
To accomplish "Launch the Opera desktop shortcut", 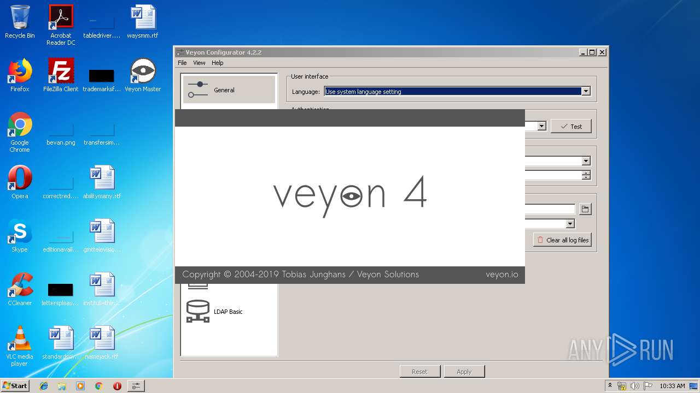I will click(x=20, y=182).
